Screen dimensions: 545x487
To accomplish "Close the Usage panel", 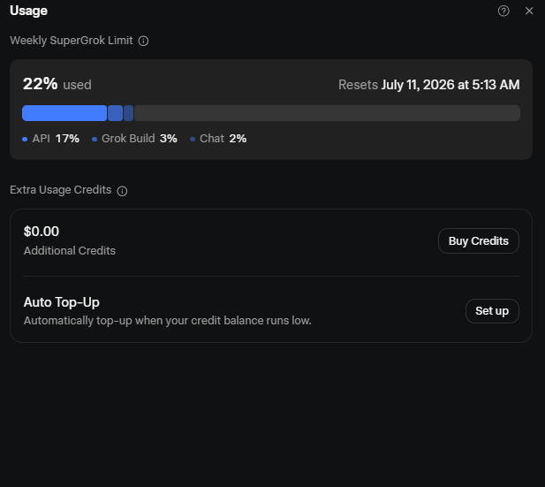I will click(529, 11).
